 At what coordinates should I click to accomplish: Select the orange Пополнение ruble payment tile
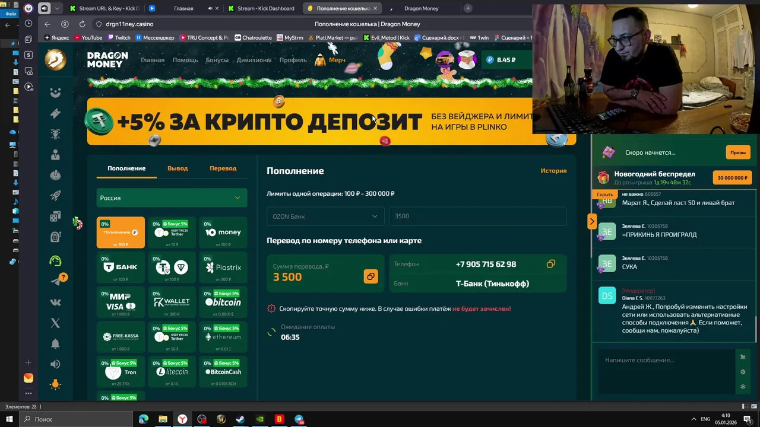point(121,232)
